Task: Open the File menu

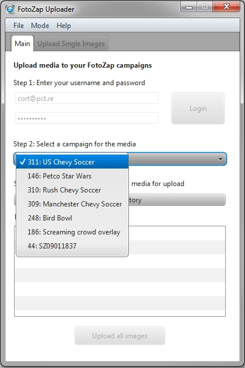Action: pyautogui.click(x=19, y=25)
